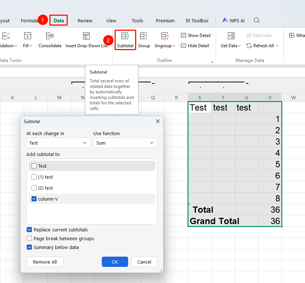This screenshot has height=283, width=305.
Task: Check the Test checkbox in subtotal list
Action: click(34, 166)
